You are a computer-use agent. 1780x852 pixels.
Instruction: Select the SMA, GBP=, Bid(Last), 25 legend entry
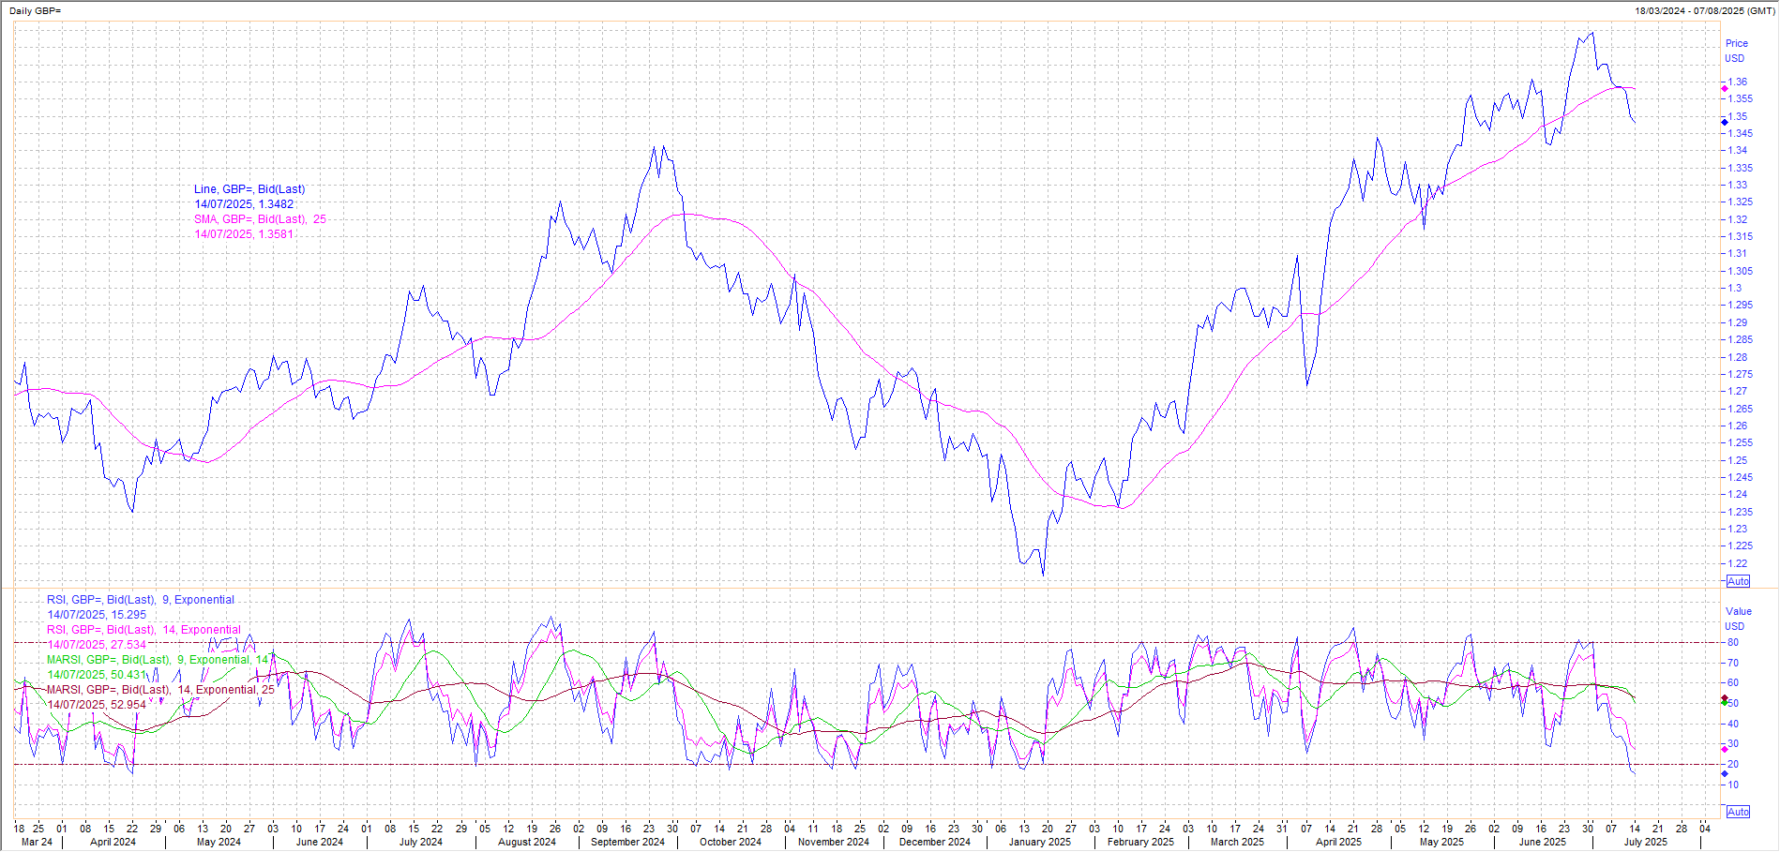[x=260, y=219]
